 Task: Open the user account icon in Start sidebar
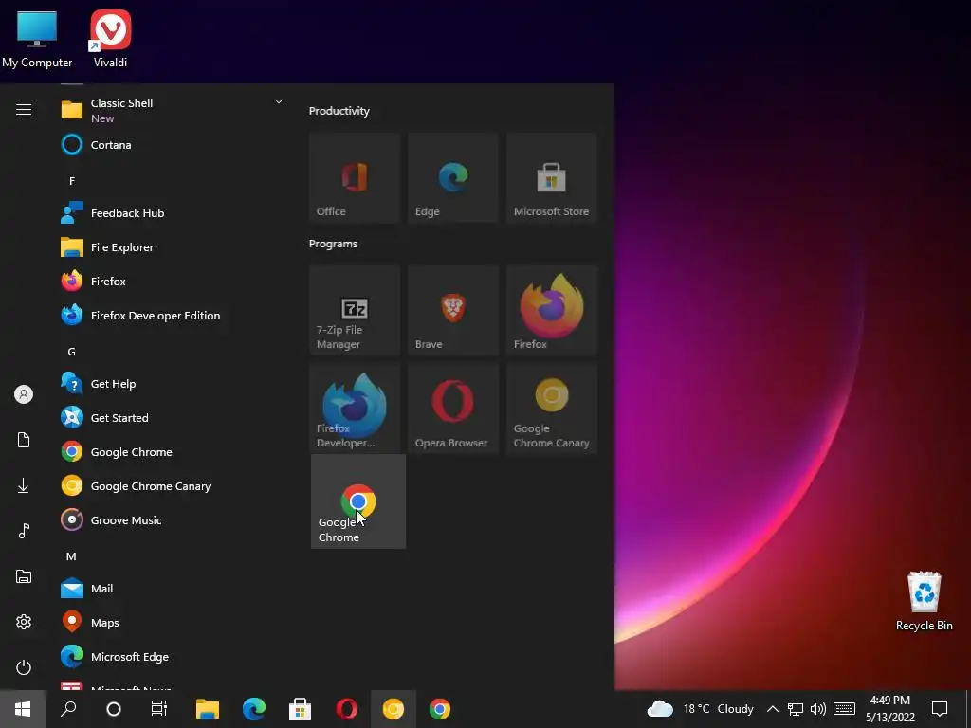pos(24,394)
